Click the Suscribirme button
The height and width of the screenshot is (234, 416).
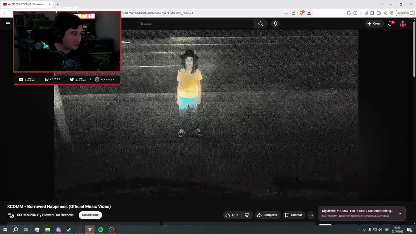[x=90, y=215]
